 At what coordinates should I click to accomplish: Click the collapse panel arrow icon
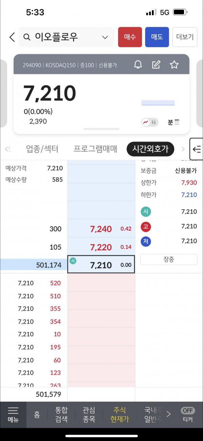197,149
